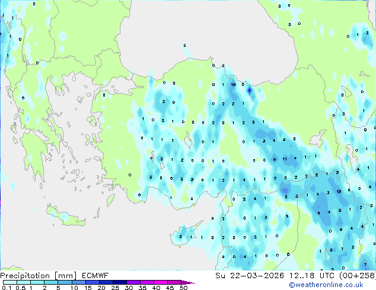Click the 'Precipitation [mm]' title text
This screenshot has width=376, height=290.
(39, 276)
